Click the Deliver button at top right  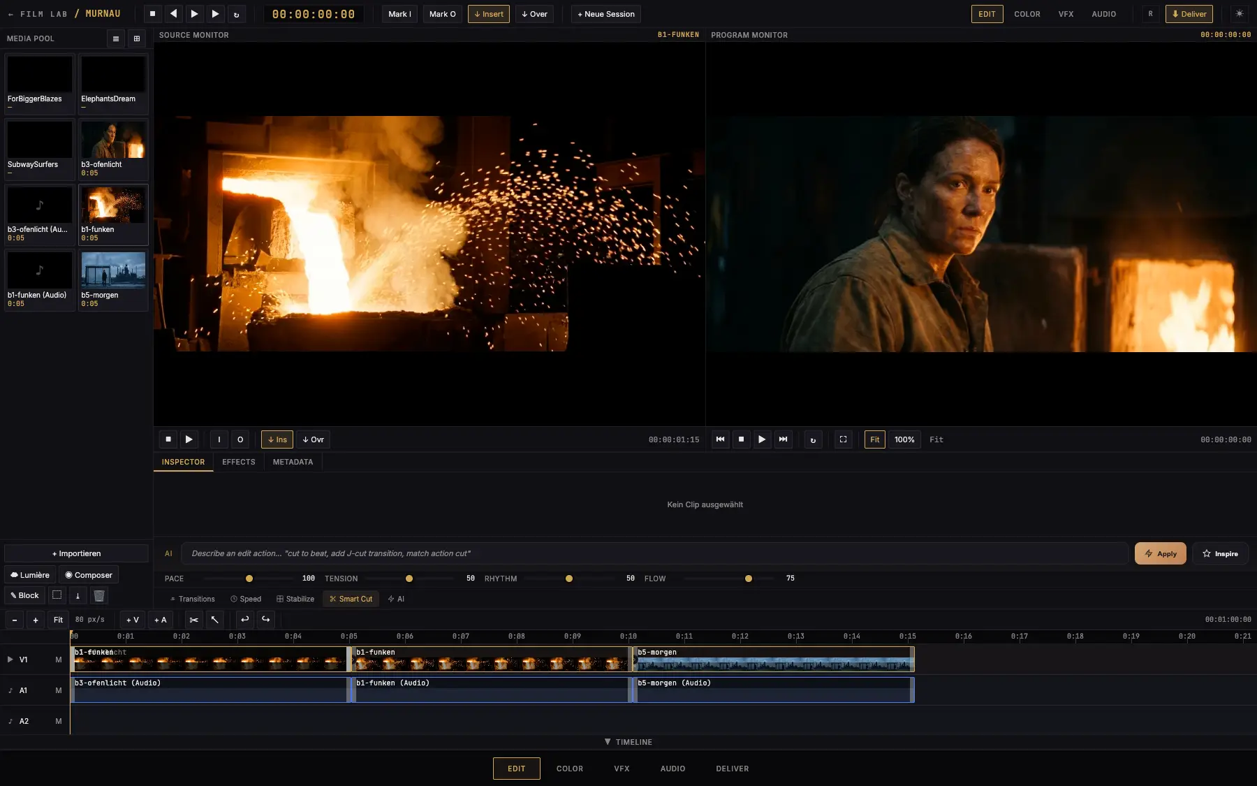pos(1189,14)
